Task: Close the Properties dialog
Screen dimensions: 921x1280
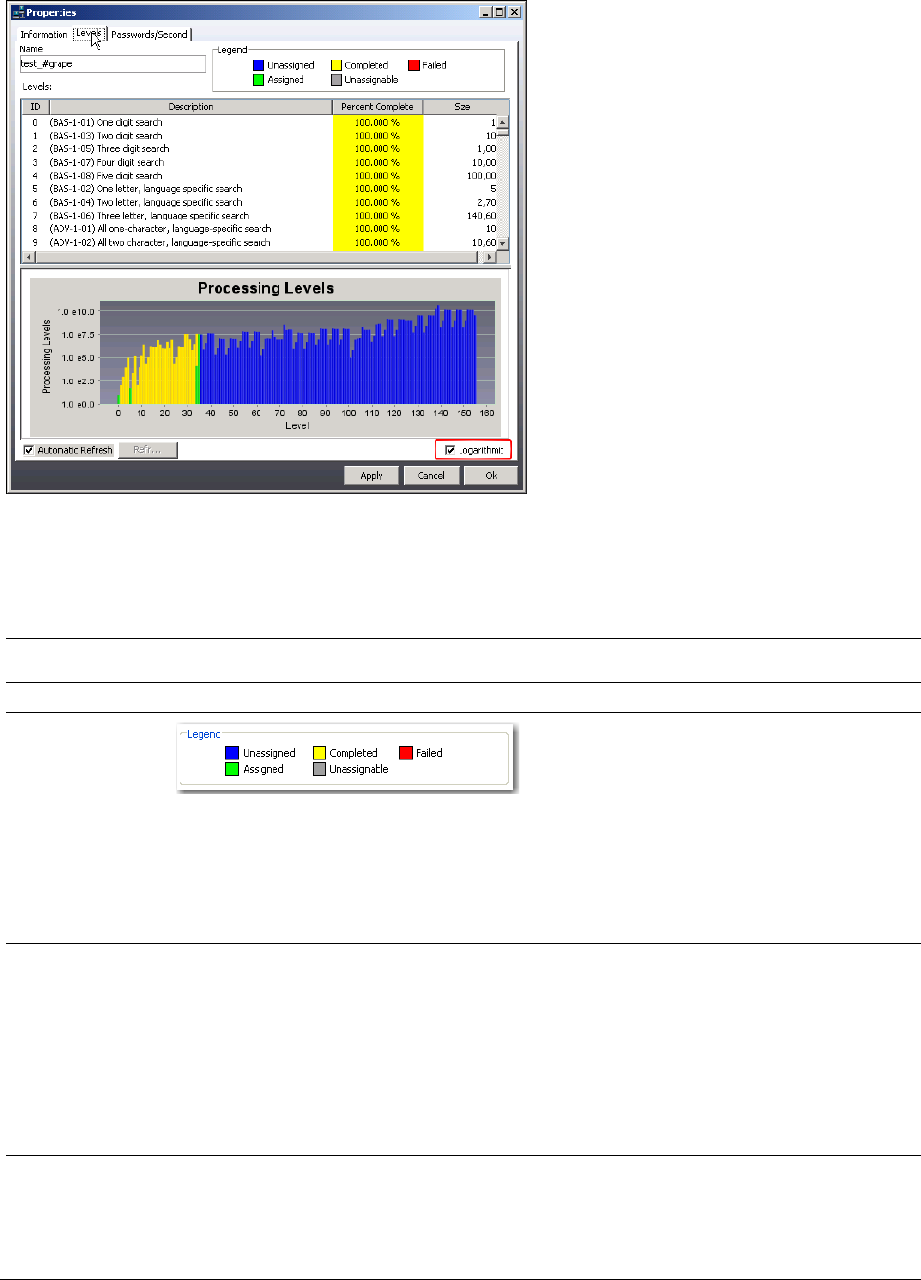Action: coord(514,11)
